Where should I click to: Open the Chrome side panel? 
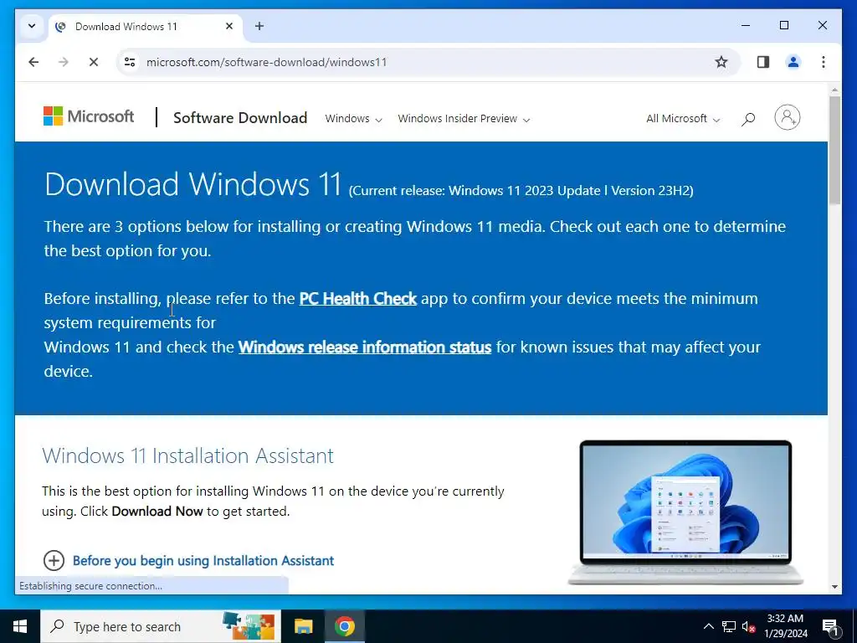click(x=763, y=62)
